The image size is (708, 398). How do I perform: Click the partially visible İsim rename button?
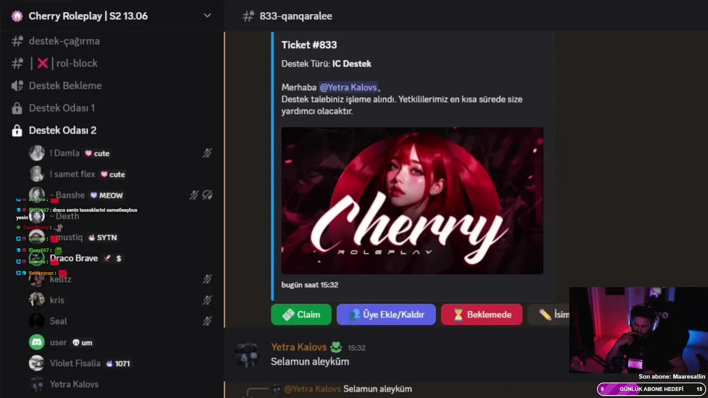tap(549, 315)
